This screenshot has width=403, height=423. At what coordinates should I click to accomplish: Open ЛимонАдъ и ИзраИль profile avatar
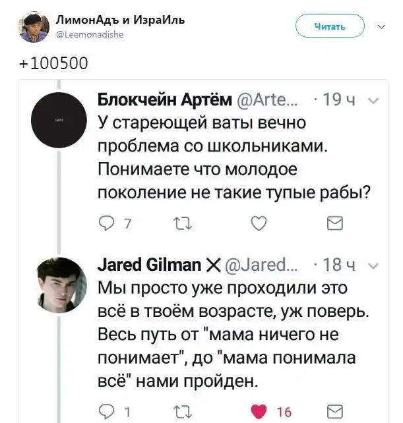click(33, 27)
